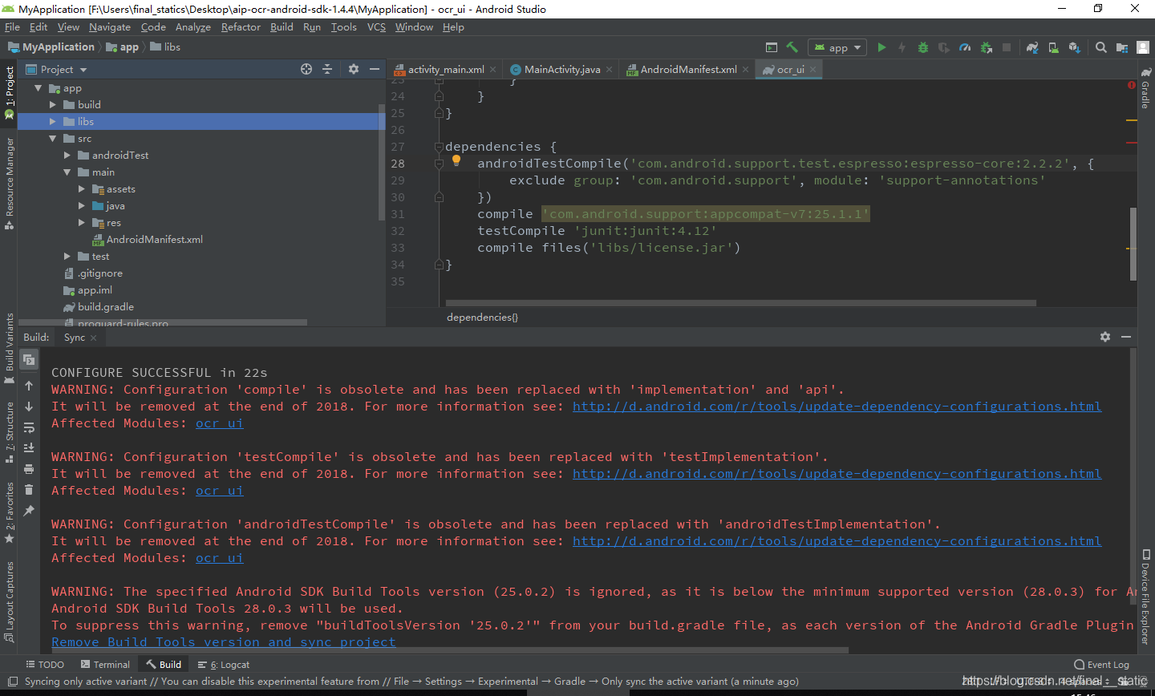This screenshot has height=696, width=1155.
Task: Open the Terminal tool window
Action: click(x=105, y=664)
